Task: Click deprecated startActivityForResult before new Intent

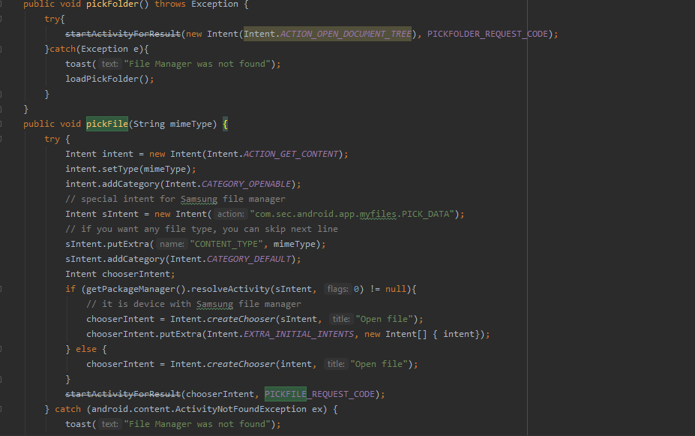Action: (x=123, y=35)
